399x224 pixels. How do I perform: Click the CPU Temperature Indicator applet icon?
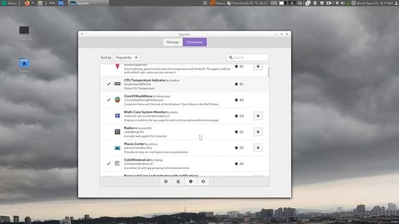pos(117,84)
